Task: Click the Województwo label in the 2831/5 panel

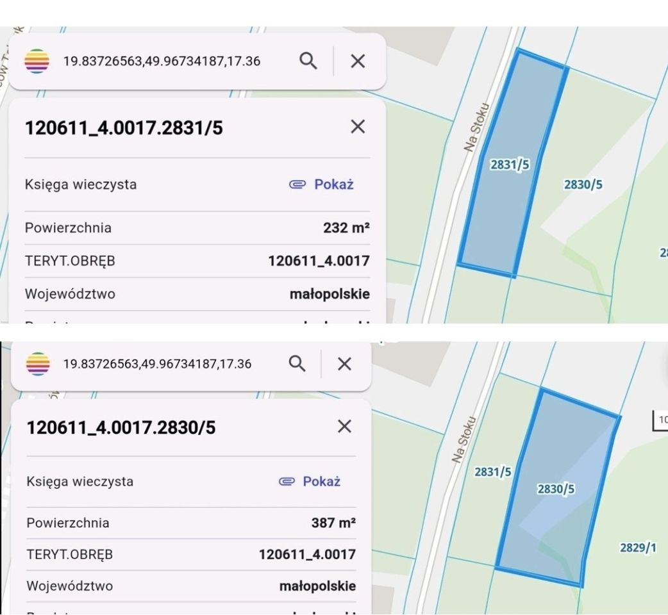Action: pyautogui.click(x=70, y=293)
